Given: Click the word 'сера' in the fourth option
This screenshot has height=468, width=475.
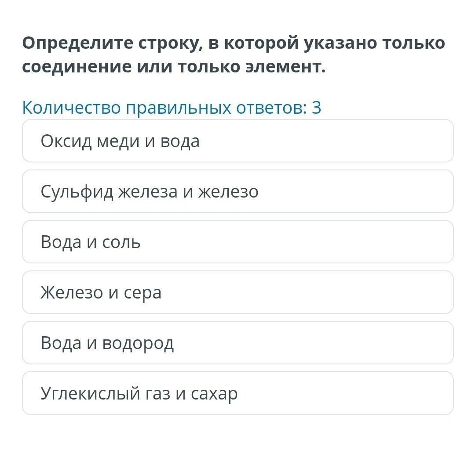Looking at the screenshot, I should (142, 294).
